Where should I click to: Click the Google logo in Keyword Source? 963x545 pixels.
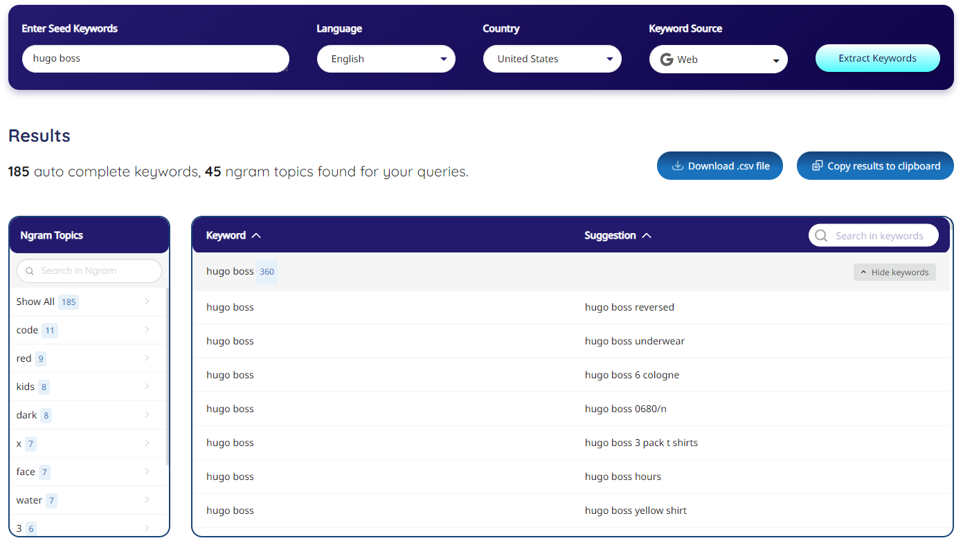[x=667, y=59]
